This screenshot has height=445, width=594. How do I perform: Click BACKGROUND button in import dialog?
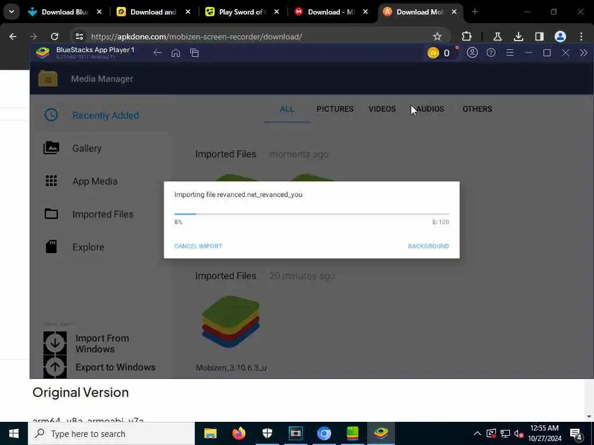(429, 246)
